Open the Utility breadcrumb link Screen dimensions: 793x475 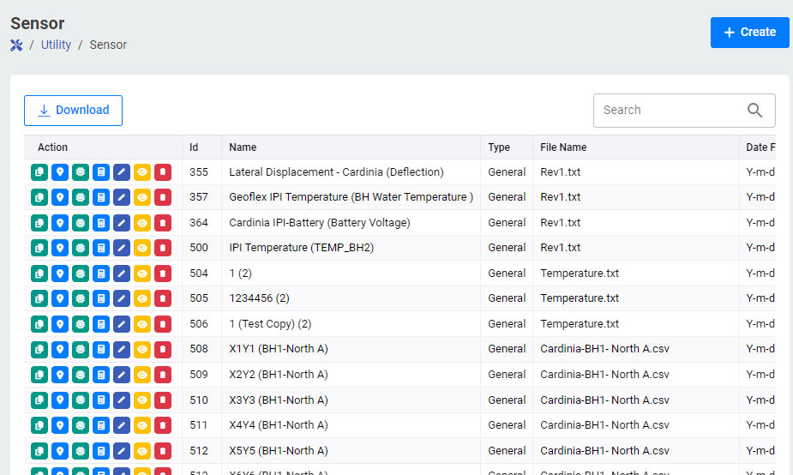[56, 45]
